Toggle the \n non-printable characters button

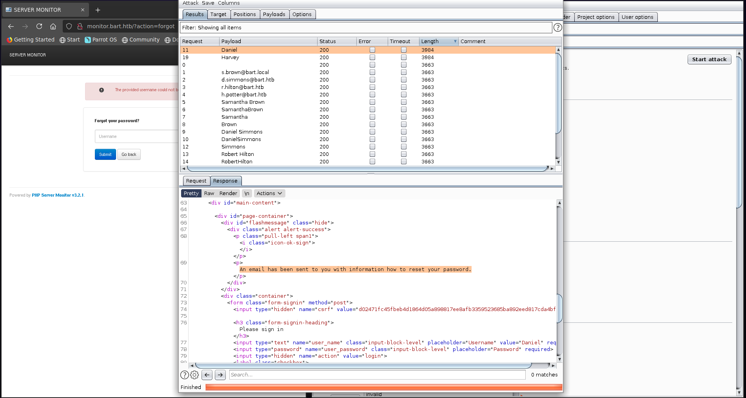coord(247,193)
